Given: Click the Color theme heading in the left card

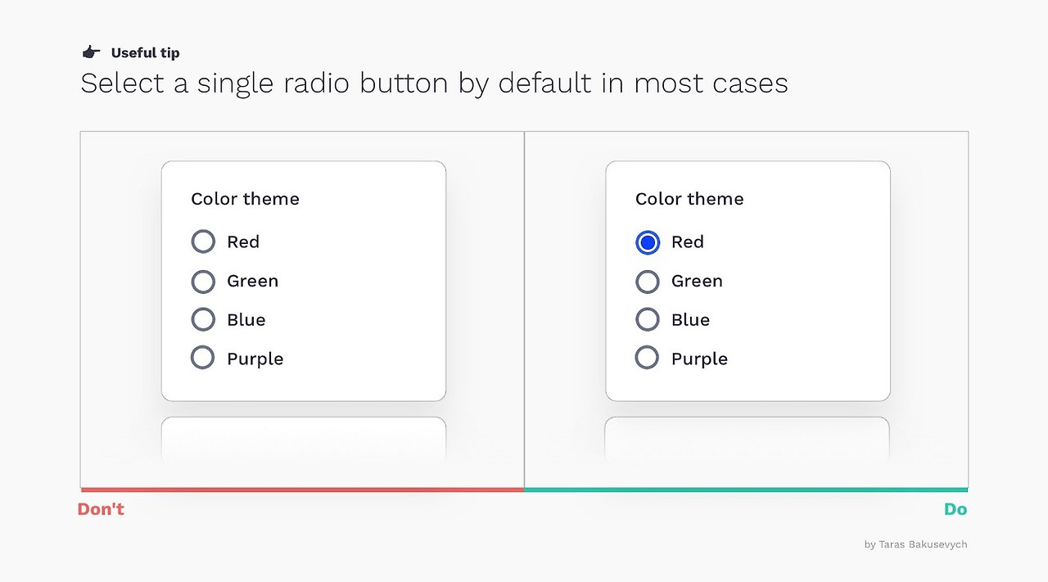Looking at the screenshot, I should [x=245, y=199].
